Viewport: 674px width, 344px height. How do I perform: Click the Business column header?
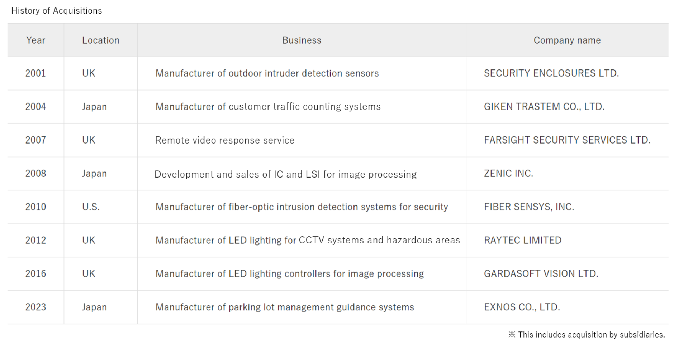pyautogui.click(x=302, y=40)
